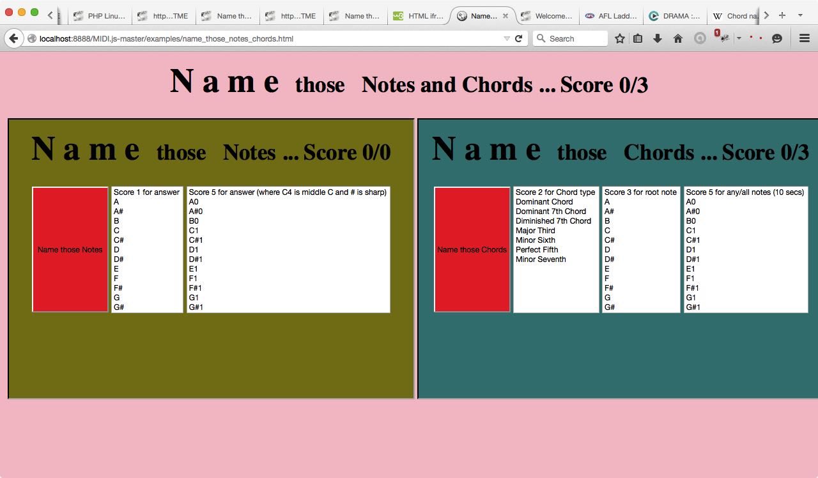The image size is (818, 478).
Task: Click the red Name those Notes button
Action: click(70, 249)
